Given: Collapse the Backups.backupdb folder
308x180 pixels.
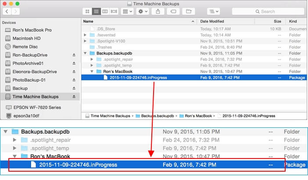Looking at the screenshot, I should pyautogui.click(x=86, y=53).
